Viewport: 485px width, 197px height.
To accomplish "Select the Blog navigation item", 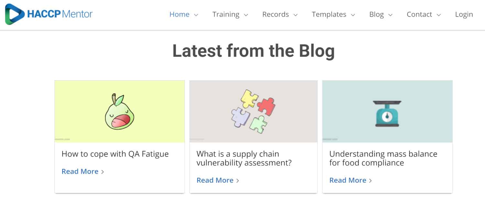I will [x=376, y=14].
